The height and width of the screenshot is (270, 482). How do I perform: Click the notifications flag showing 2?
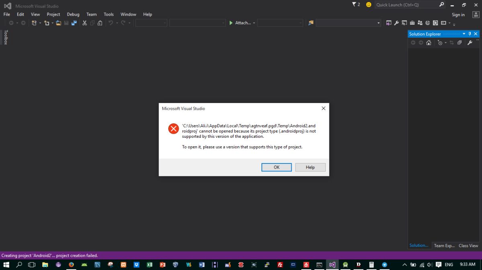(356, 4)
